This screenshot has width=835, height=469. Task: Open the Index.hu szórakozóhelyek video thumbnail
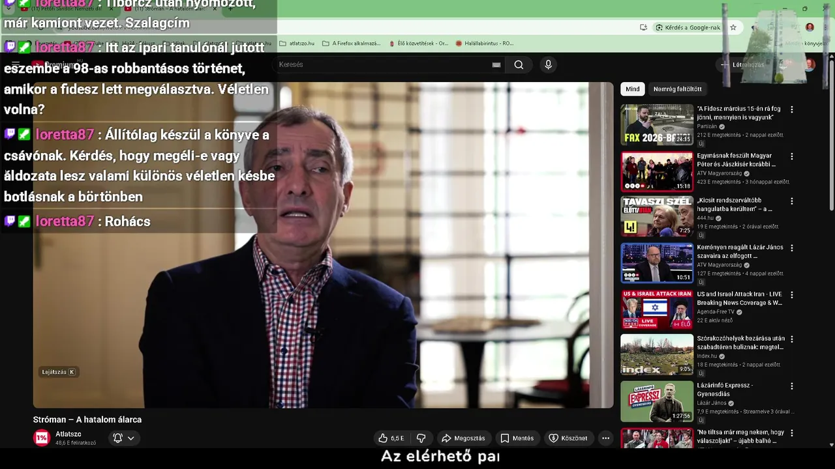click(x=657, y=354)
